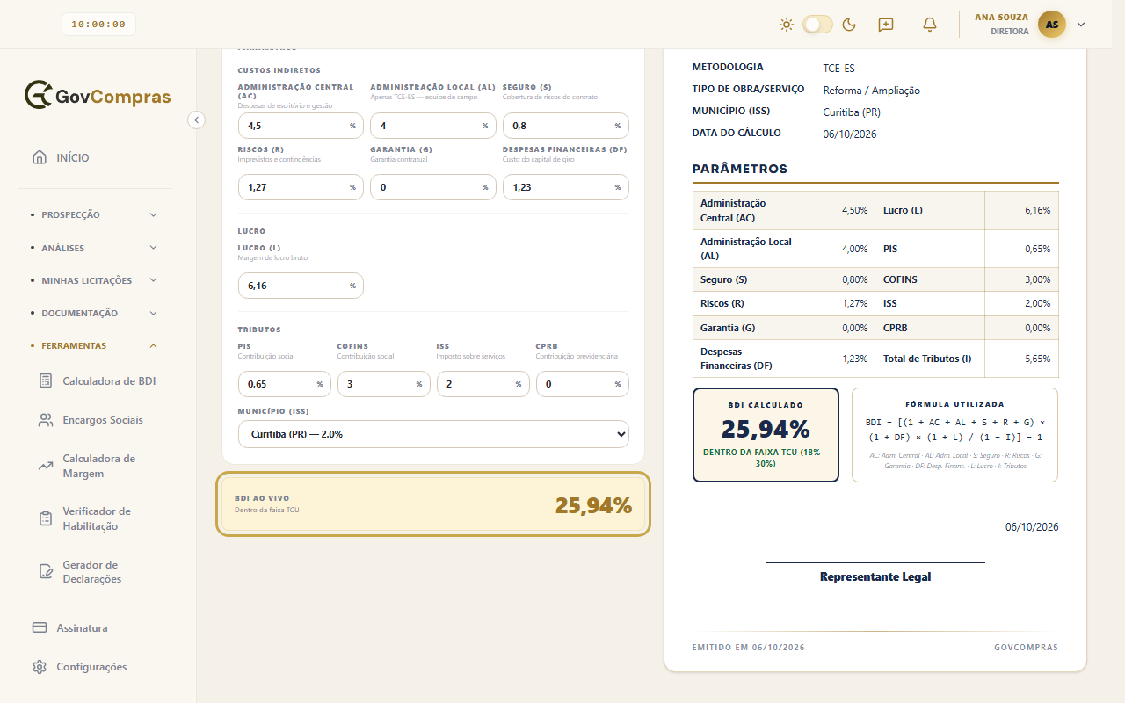The image size is (1125, 703).
Task: Click the COFINS percentage field
Action: (x=384, y=384)
